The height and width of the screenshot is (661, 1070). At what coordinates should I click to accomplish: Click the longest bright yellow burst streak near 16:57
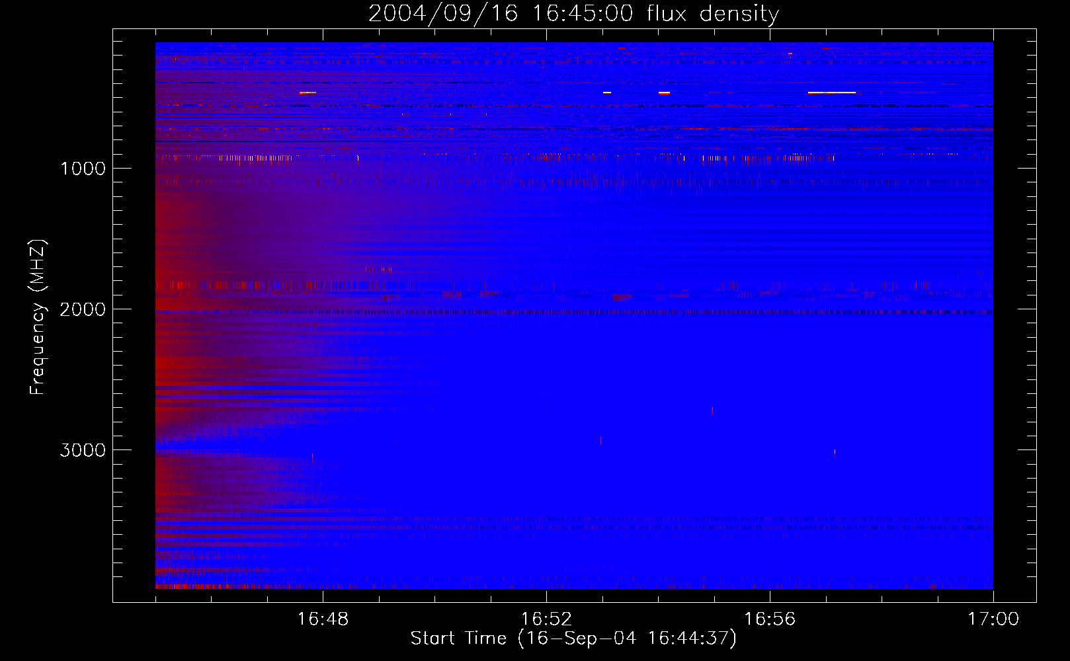point(832,93)
